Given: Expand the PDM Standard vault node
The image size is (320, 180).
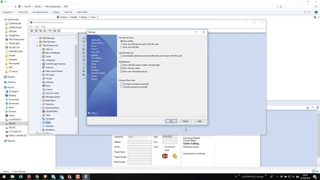Looking at the screenshot, I should click(x=37, y=42).
